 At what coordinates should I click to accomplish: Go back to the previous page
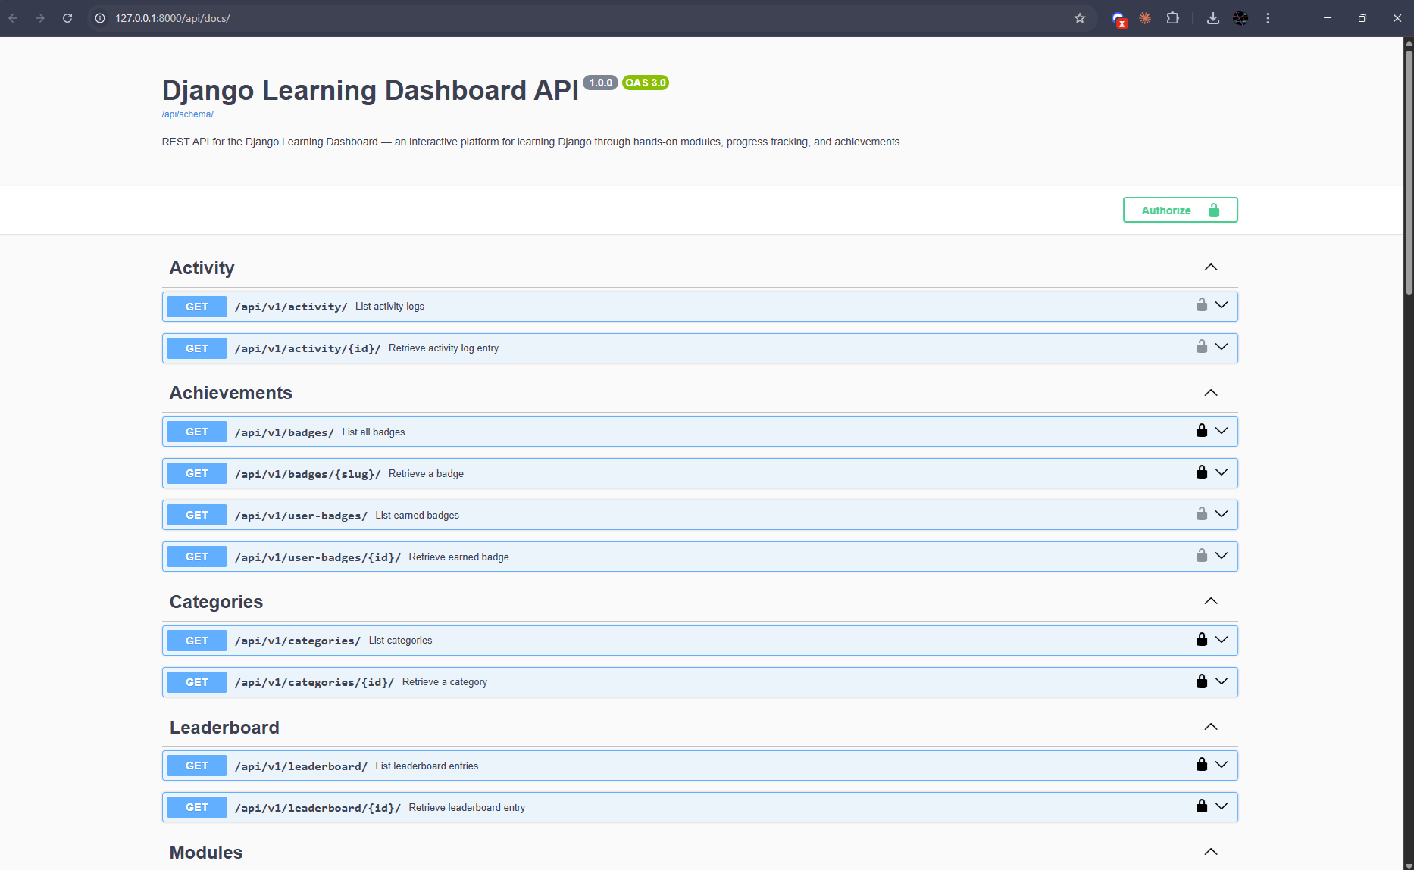13,18
